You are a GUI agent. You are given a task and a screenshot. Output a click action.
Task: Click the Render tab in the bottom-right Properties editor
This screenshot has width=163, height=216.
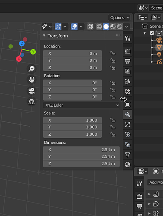click(139, 196)
